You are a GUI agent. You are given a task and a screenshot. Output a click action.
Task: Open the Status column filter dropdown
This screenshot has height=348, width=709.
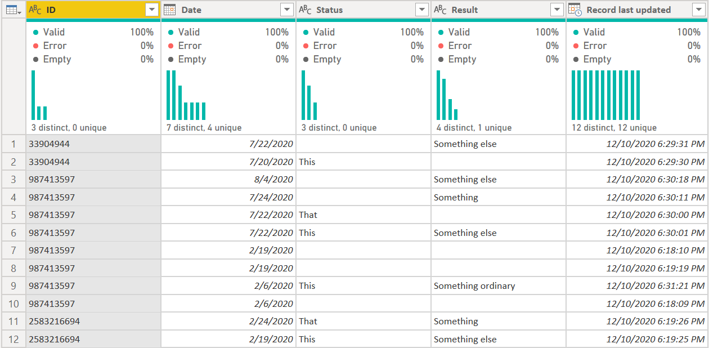[x=422, y=10]
